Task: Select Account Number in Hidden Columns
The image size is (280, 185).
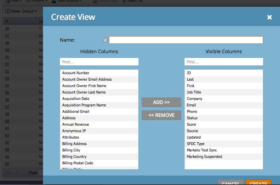Action: coord(99,73)
